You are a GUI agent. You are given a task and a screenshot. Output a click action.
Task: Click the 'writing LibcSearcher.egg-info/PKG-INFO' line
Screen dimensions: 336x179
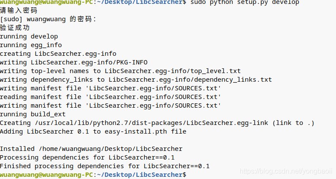pyautogui.click(x=74, y=62)
